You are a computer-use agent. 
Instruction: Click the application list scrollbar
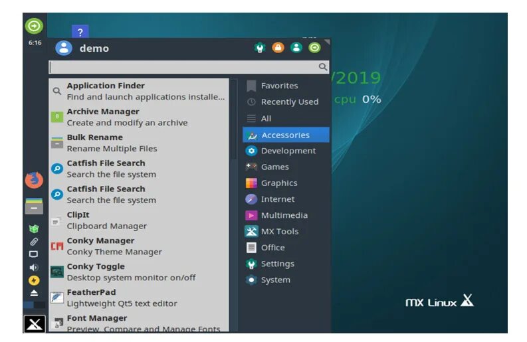tap(235, 120)
